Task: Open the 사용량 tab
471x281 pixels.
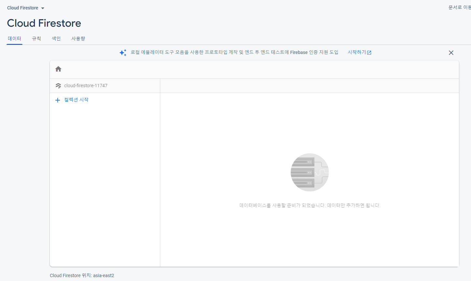Action: (x=78, y=38)
